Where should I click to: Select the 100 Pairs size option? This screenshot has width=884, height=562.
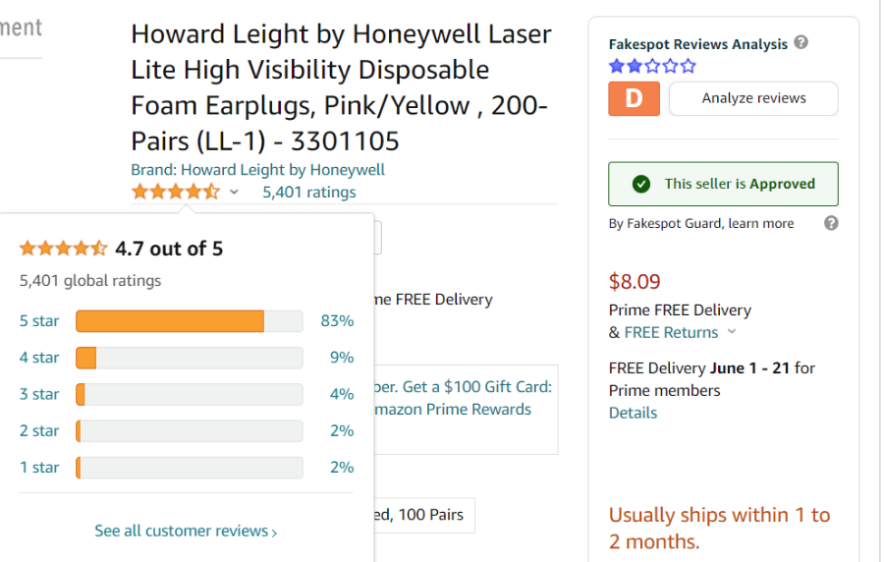pyautogui.click(x=424, y=515)
